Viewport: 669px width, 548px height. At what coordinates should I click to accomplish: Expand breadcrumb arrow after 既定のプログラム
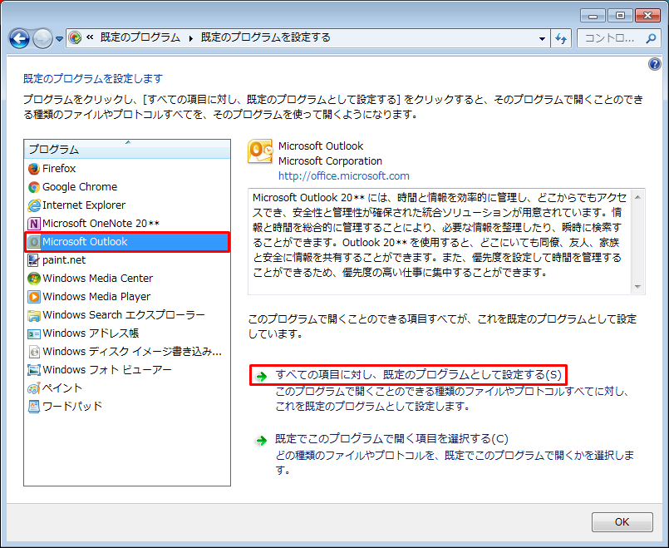[190, 38]
